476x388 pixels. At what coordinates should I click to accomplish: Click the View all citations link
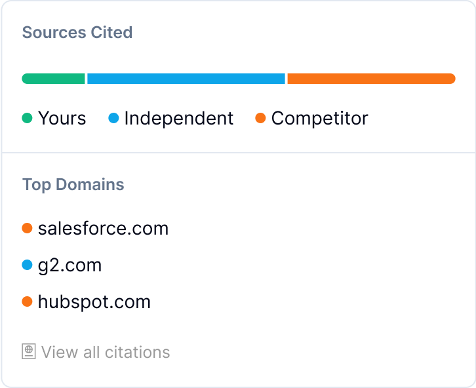click(96, 352)
